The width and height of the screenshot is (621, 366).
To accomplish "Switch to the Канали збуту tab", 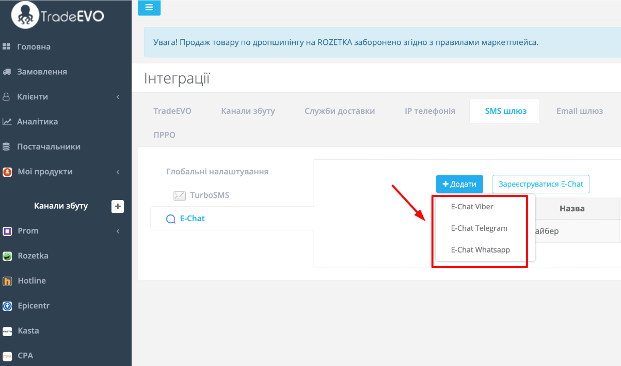I will click(248, 111).
